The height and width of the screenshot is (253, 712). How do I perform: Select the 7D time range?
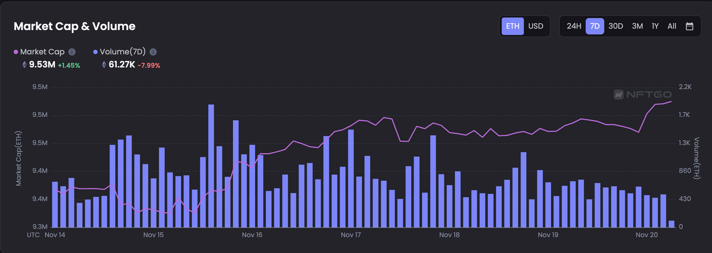(595, 26)
